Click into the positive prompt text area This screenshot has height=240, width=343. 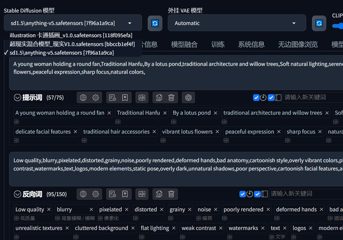(x=176, y=72)
